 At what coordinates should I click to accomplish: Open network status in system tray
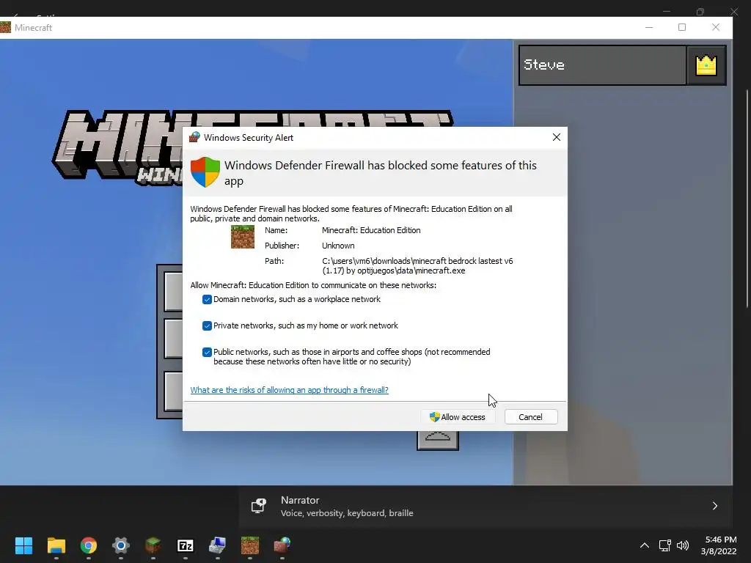[x=664, y=545]
